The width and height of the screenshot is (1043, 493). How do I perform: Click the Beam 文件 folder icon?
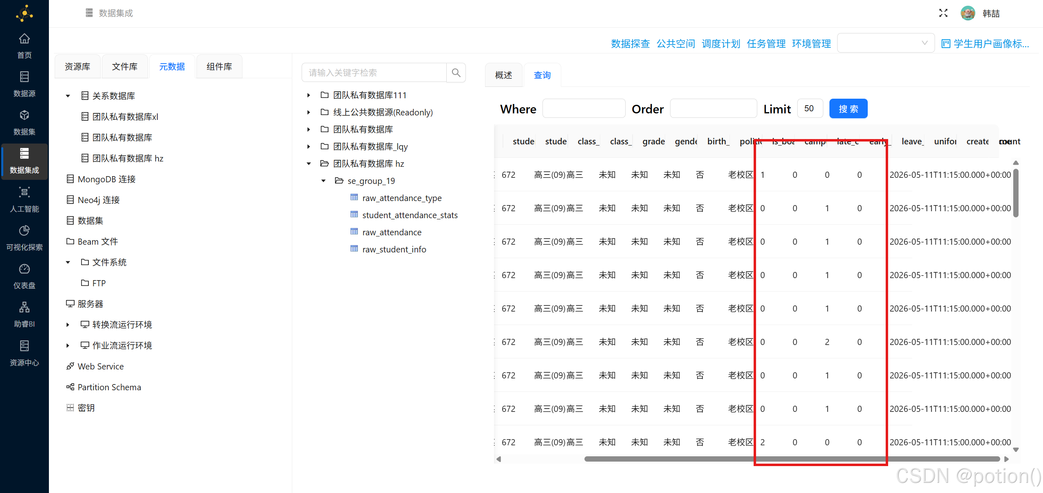point(70,241)
